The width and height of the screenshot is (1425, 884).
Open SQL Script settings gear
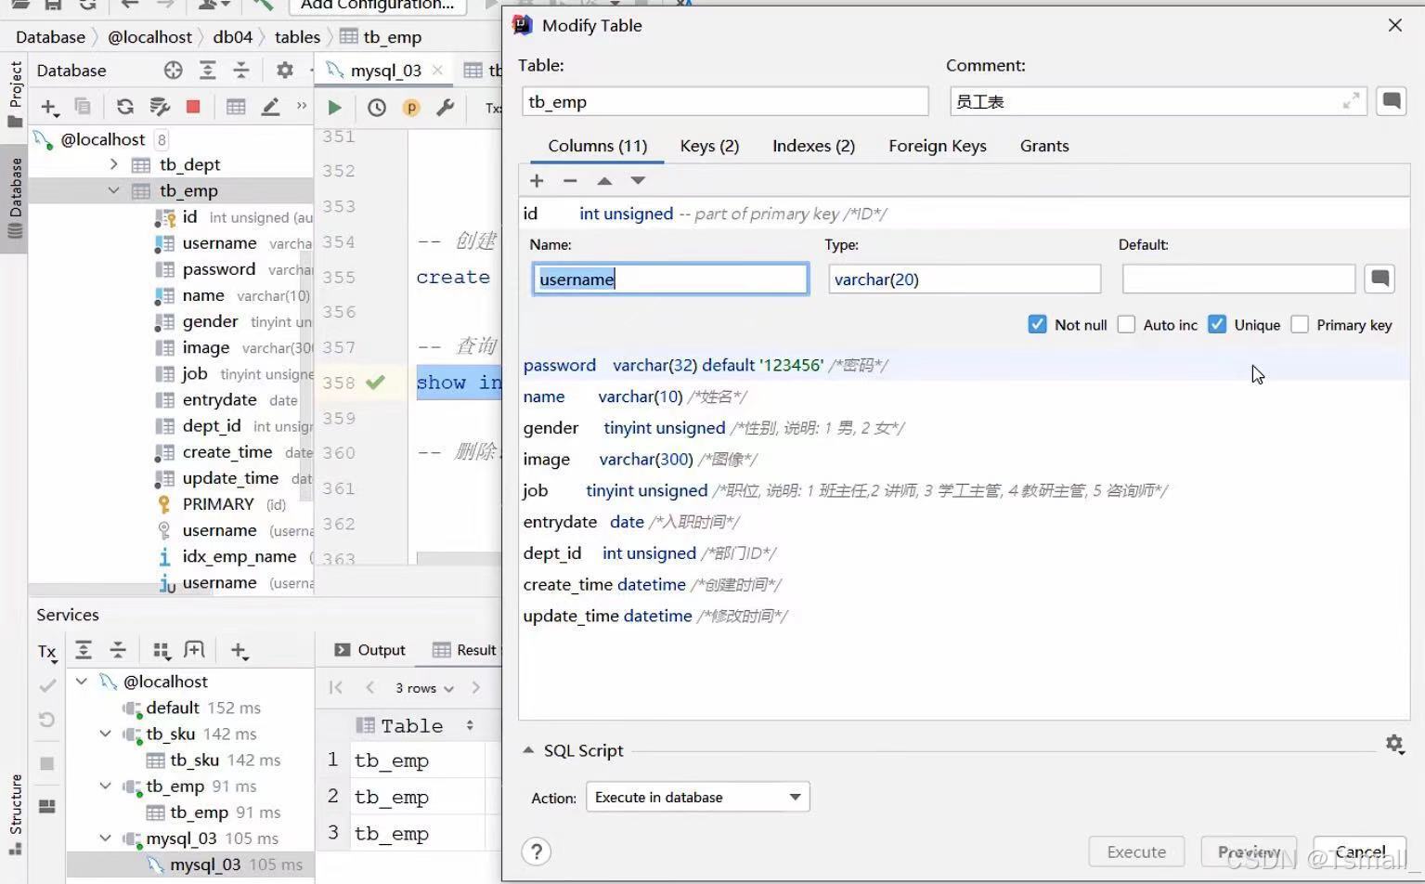click(1394, 744)
